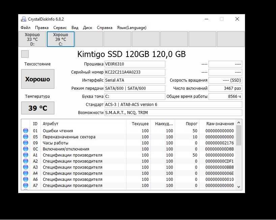Image resolution: width=276 pixels, height=220 pixels.
Task: Click the status circle for attribute 05
Action: point(26,137)
